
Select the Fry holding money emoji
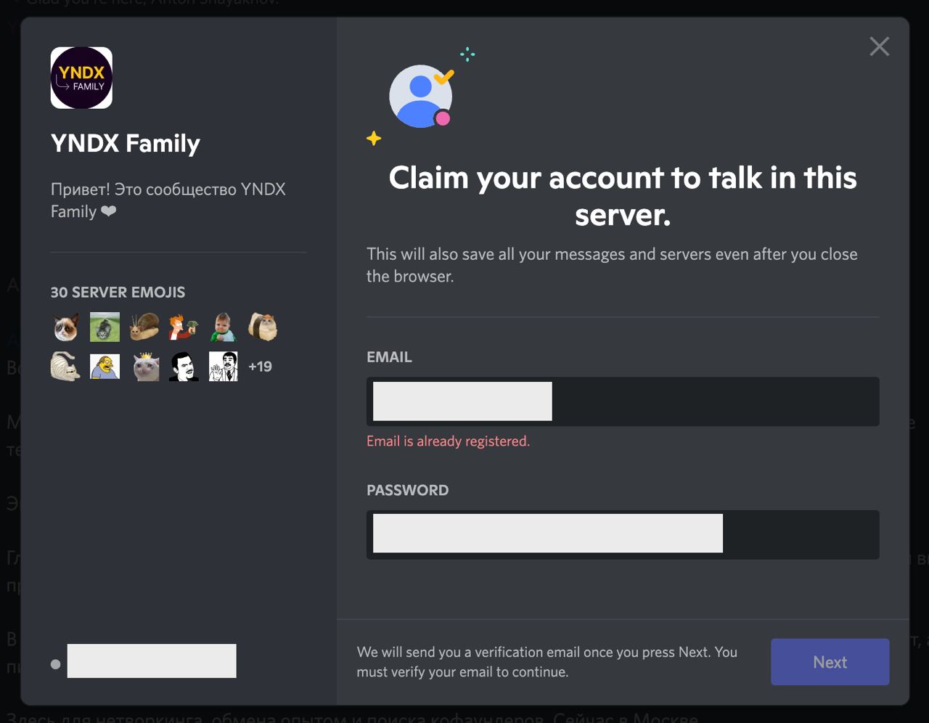click(184, 327)
